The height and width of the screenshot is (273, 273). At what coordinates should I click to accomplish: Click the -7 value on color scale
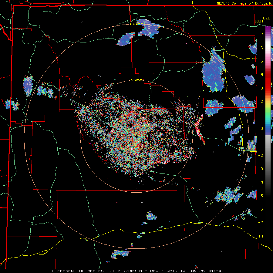tap(261, 223)
